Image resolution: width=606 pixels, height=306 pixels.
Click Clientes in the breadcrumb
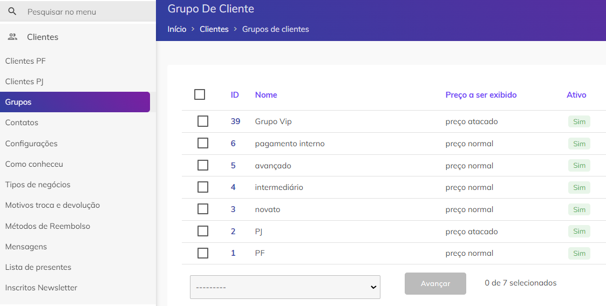point(214,29)
